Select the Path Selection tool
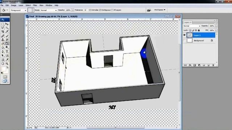Viewport: 232px width, 130px height. (x=3, y=55)
